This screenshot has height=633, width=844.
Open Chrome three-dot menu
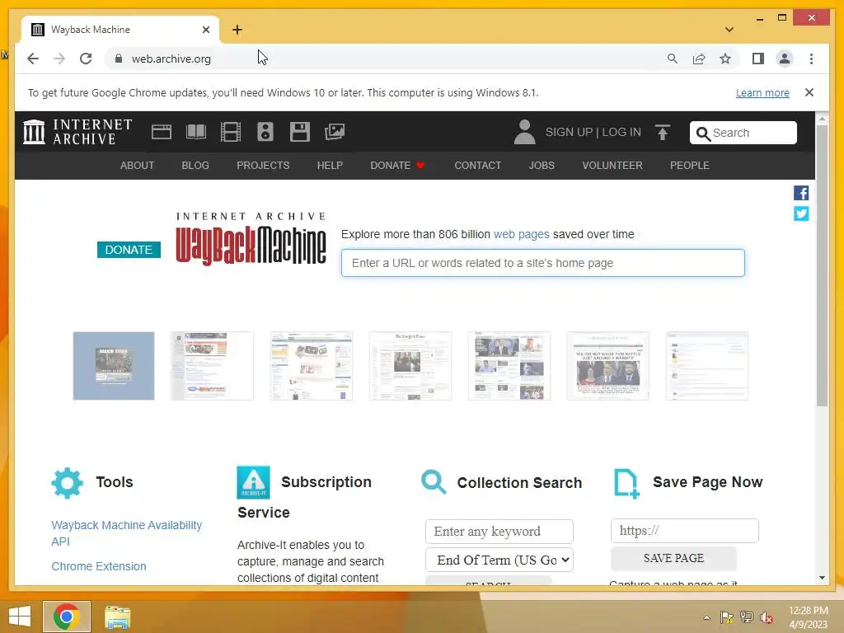(811, 59)
